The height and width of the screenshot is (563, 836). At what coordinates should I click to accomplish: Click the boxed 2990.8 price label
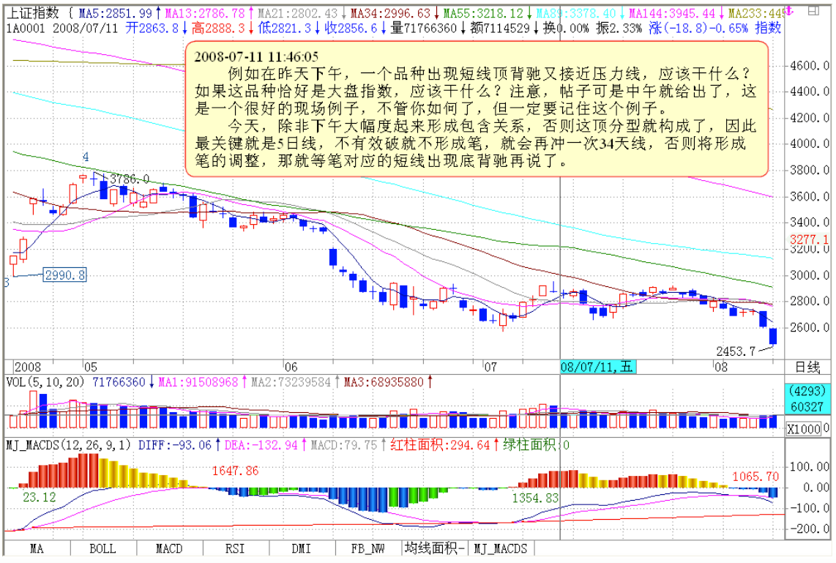click(x=65, y=275)
